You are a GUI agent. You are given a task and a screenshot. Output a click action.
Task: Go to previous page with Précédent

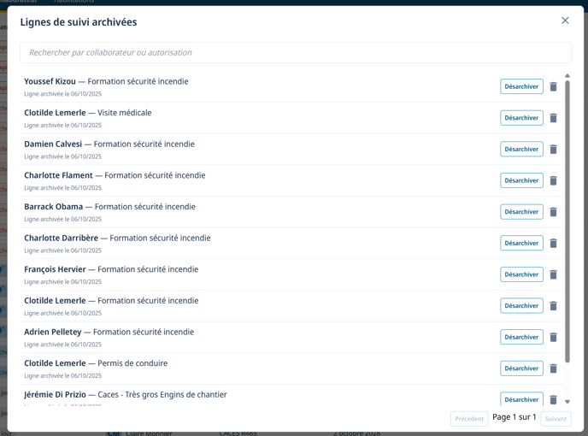[x=469, y=419]
